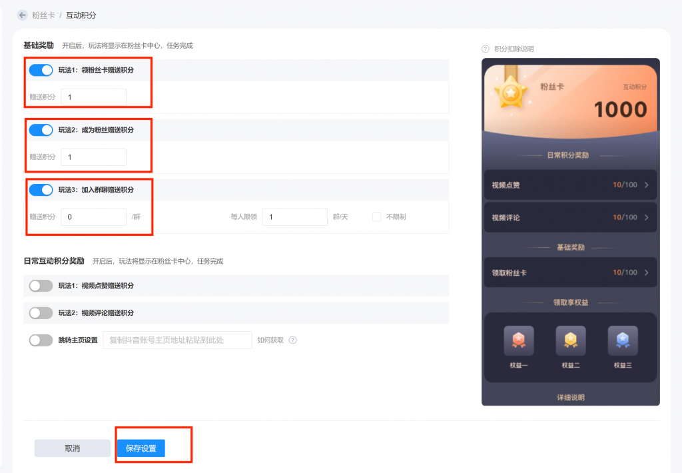This screenshot has width=682, height=473.
Task: Click the question mark icon next to 积分扣除说明
Action: click(486, 49)
